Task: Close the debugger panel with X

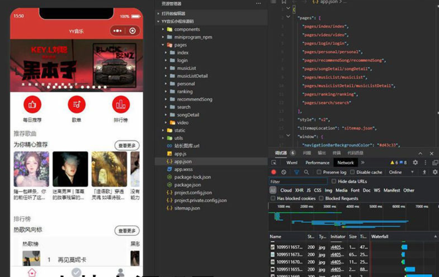Action: 431,153
